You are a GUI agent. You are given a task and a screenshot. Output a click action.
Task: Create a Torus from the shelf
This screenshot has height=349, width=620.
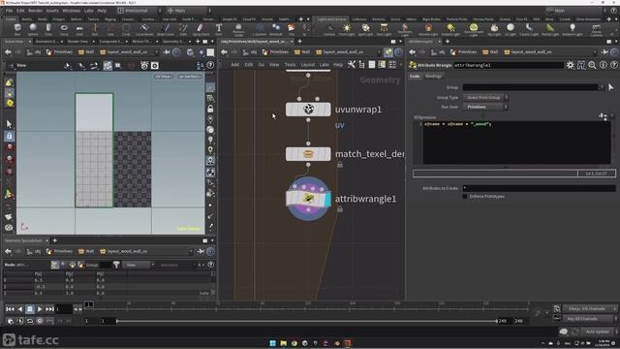(x=64, y=29)
